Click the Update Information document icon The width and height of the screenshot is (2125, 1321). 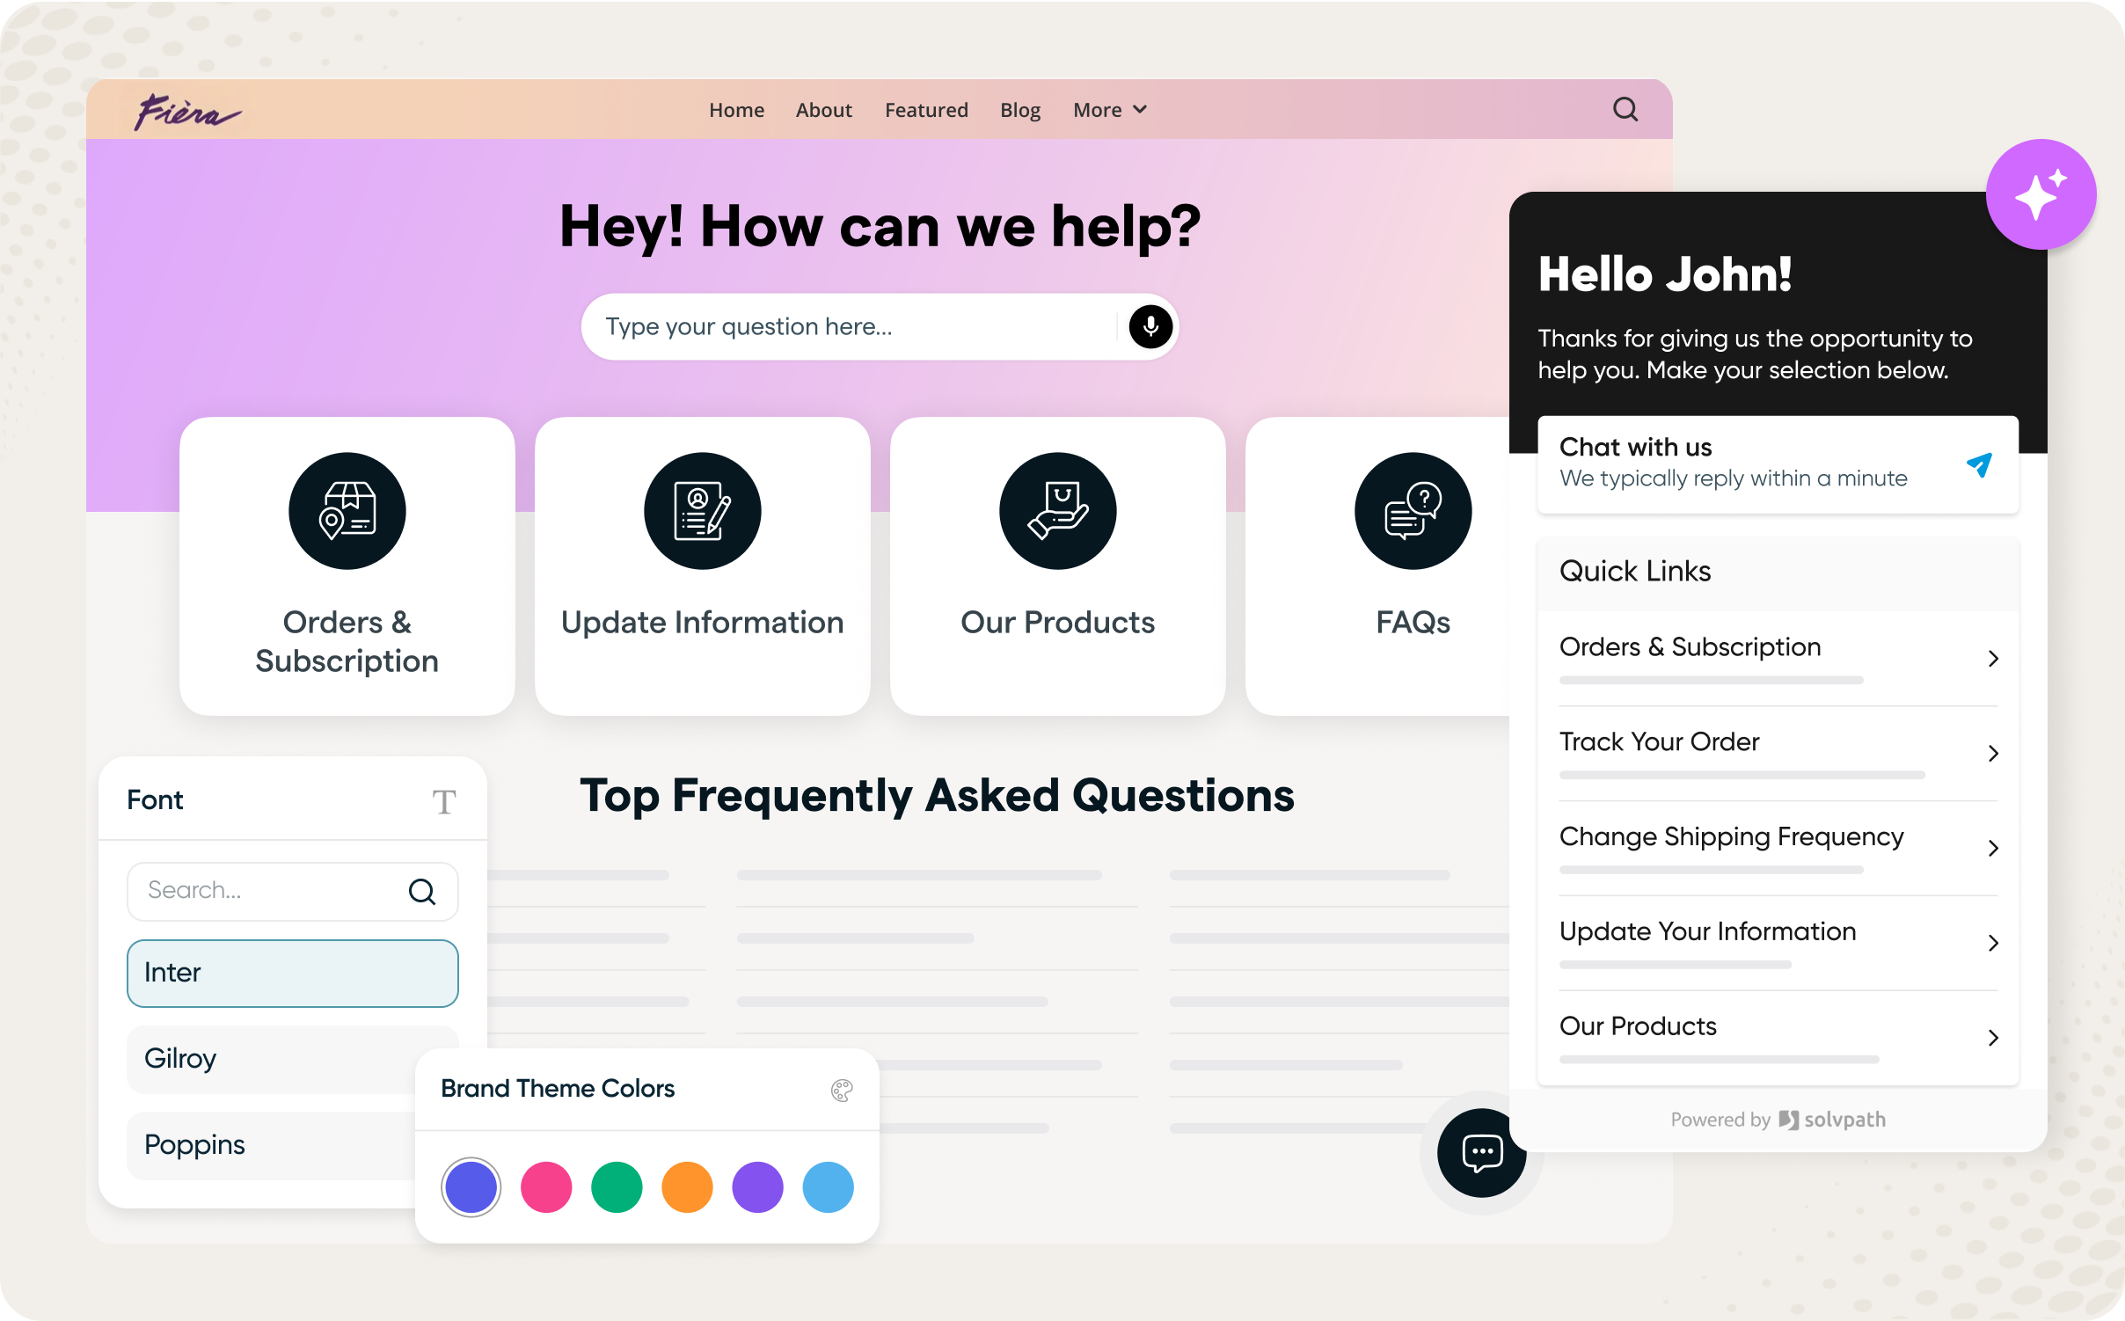click(702, 511)
